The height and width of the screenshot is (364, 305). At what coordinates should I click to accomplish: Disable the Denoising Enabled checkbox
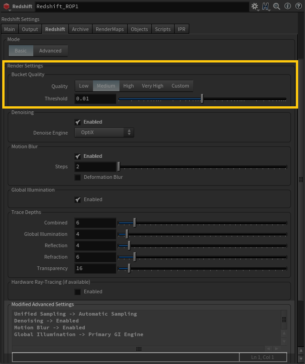click(x=78, y=122)
